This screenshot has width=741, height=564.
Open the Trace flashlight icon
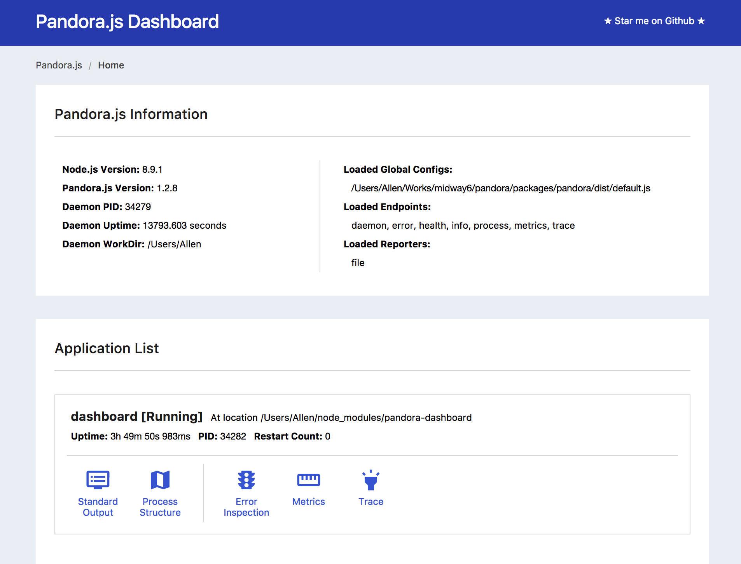coord(371,480)
